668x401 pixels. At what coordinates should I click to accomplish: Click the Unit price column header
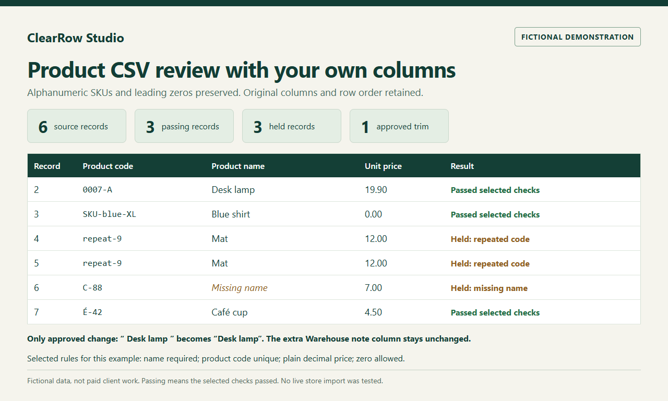[x=383, y=166]
